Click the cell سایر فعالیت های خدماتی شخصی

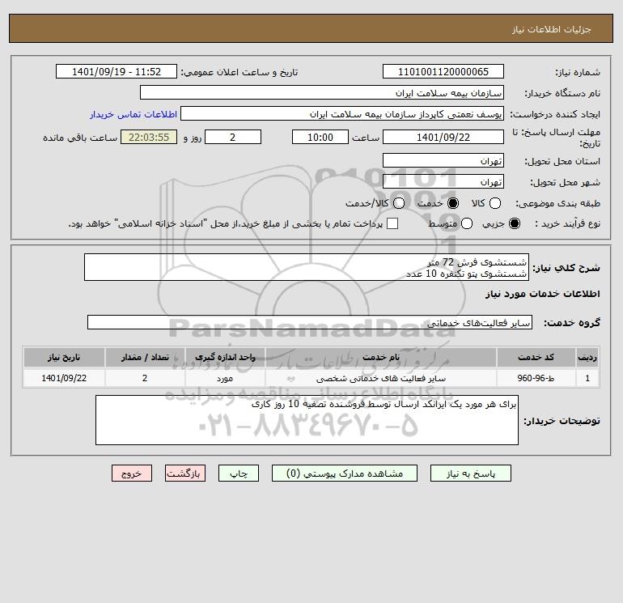381,378
